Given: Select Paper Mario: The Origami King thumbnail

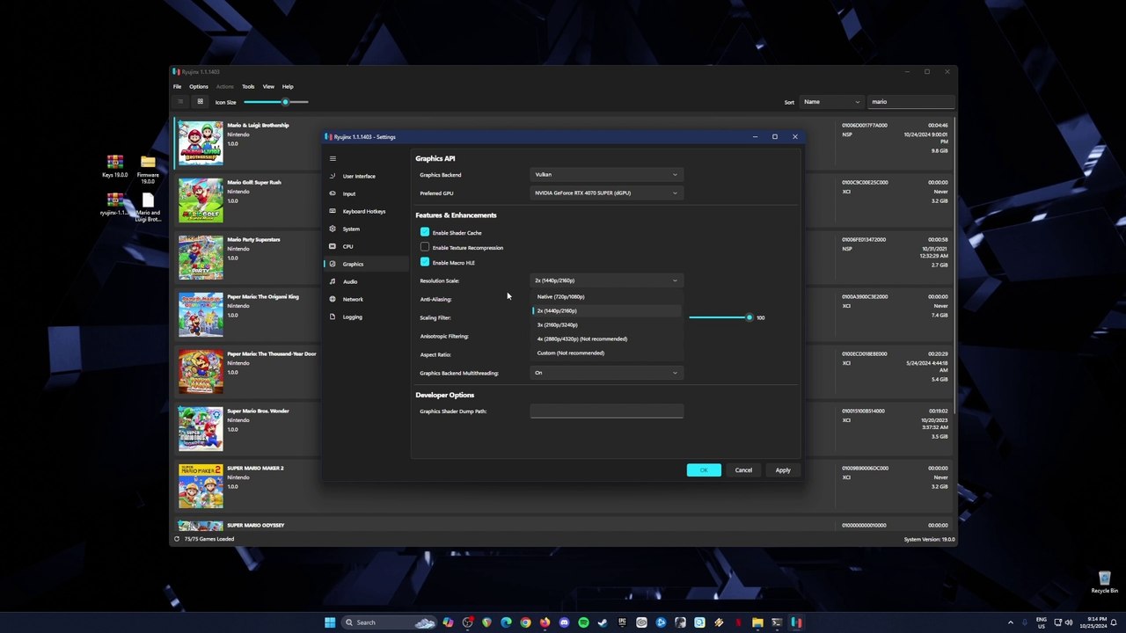Looking at the screenshot, I should coord(201,314).
